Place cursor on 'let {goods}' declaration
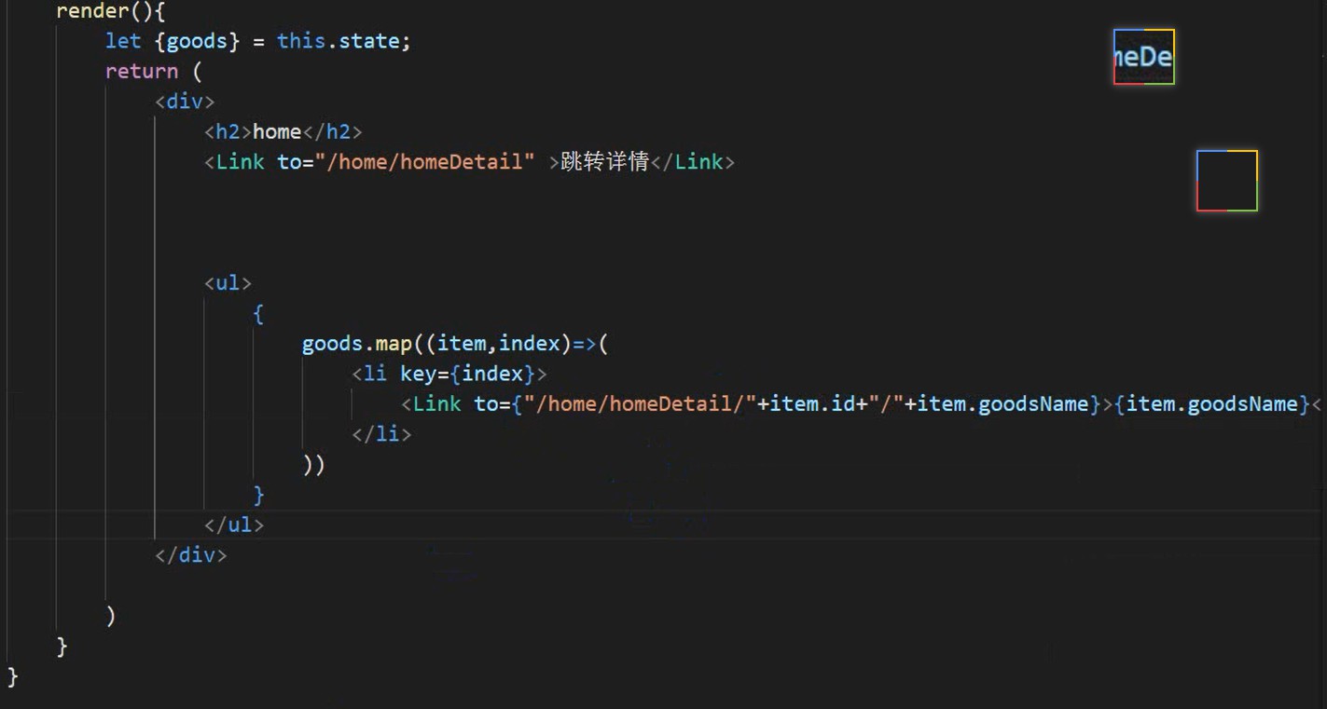Image resolution: width=1327 pixels, height=709 pixels. tap(173, 41)
